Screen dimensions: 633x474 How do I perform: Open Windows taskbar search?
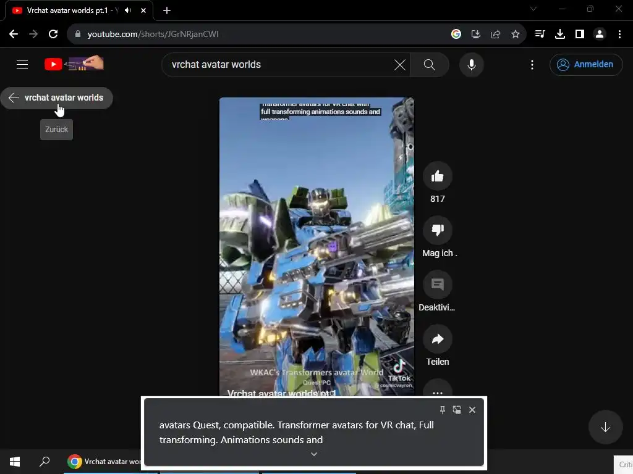(45, 462)
